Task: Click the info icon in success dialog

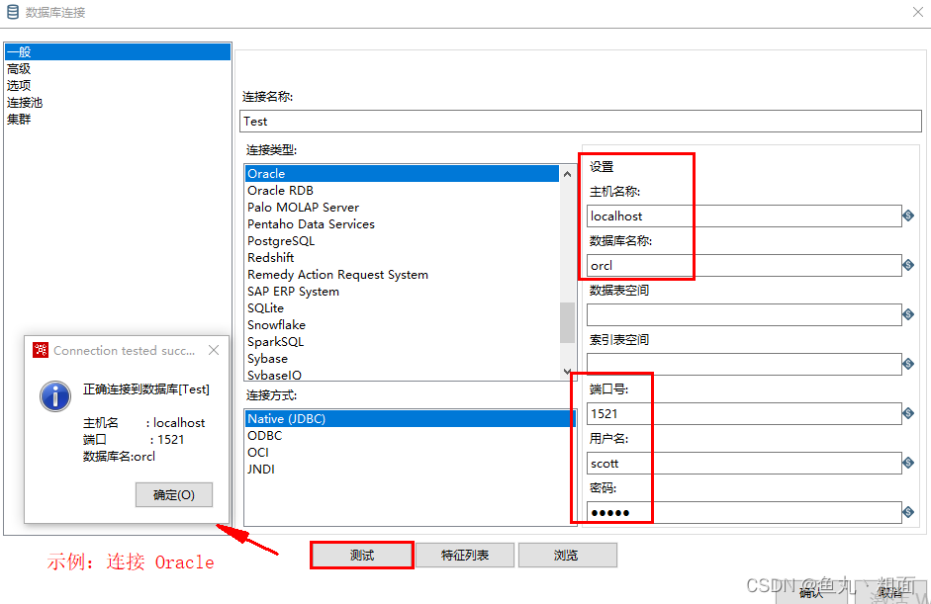Action: click(55, 396)
